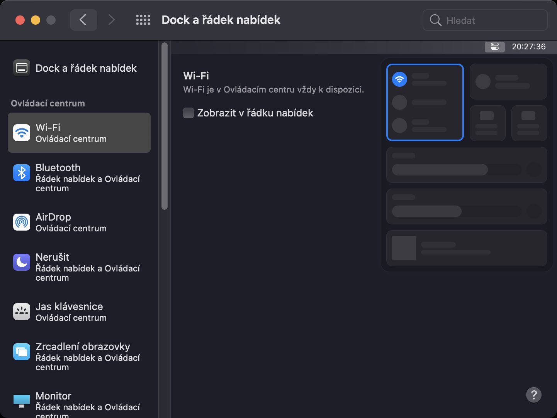Click the keyboard brightness icon
This screenshot has width=557, height=418.
tap(22, 312)
